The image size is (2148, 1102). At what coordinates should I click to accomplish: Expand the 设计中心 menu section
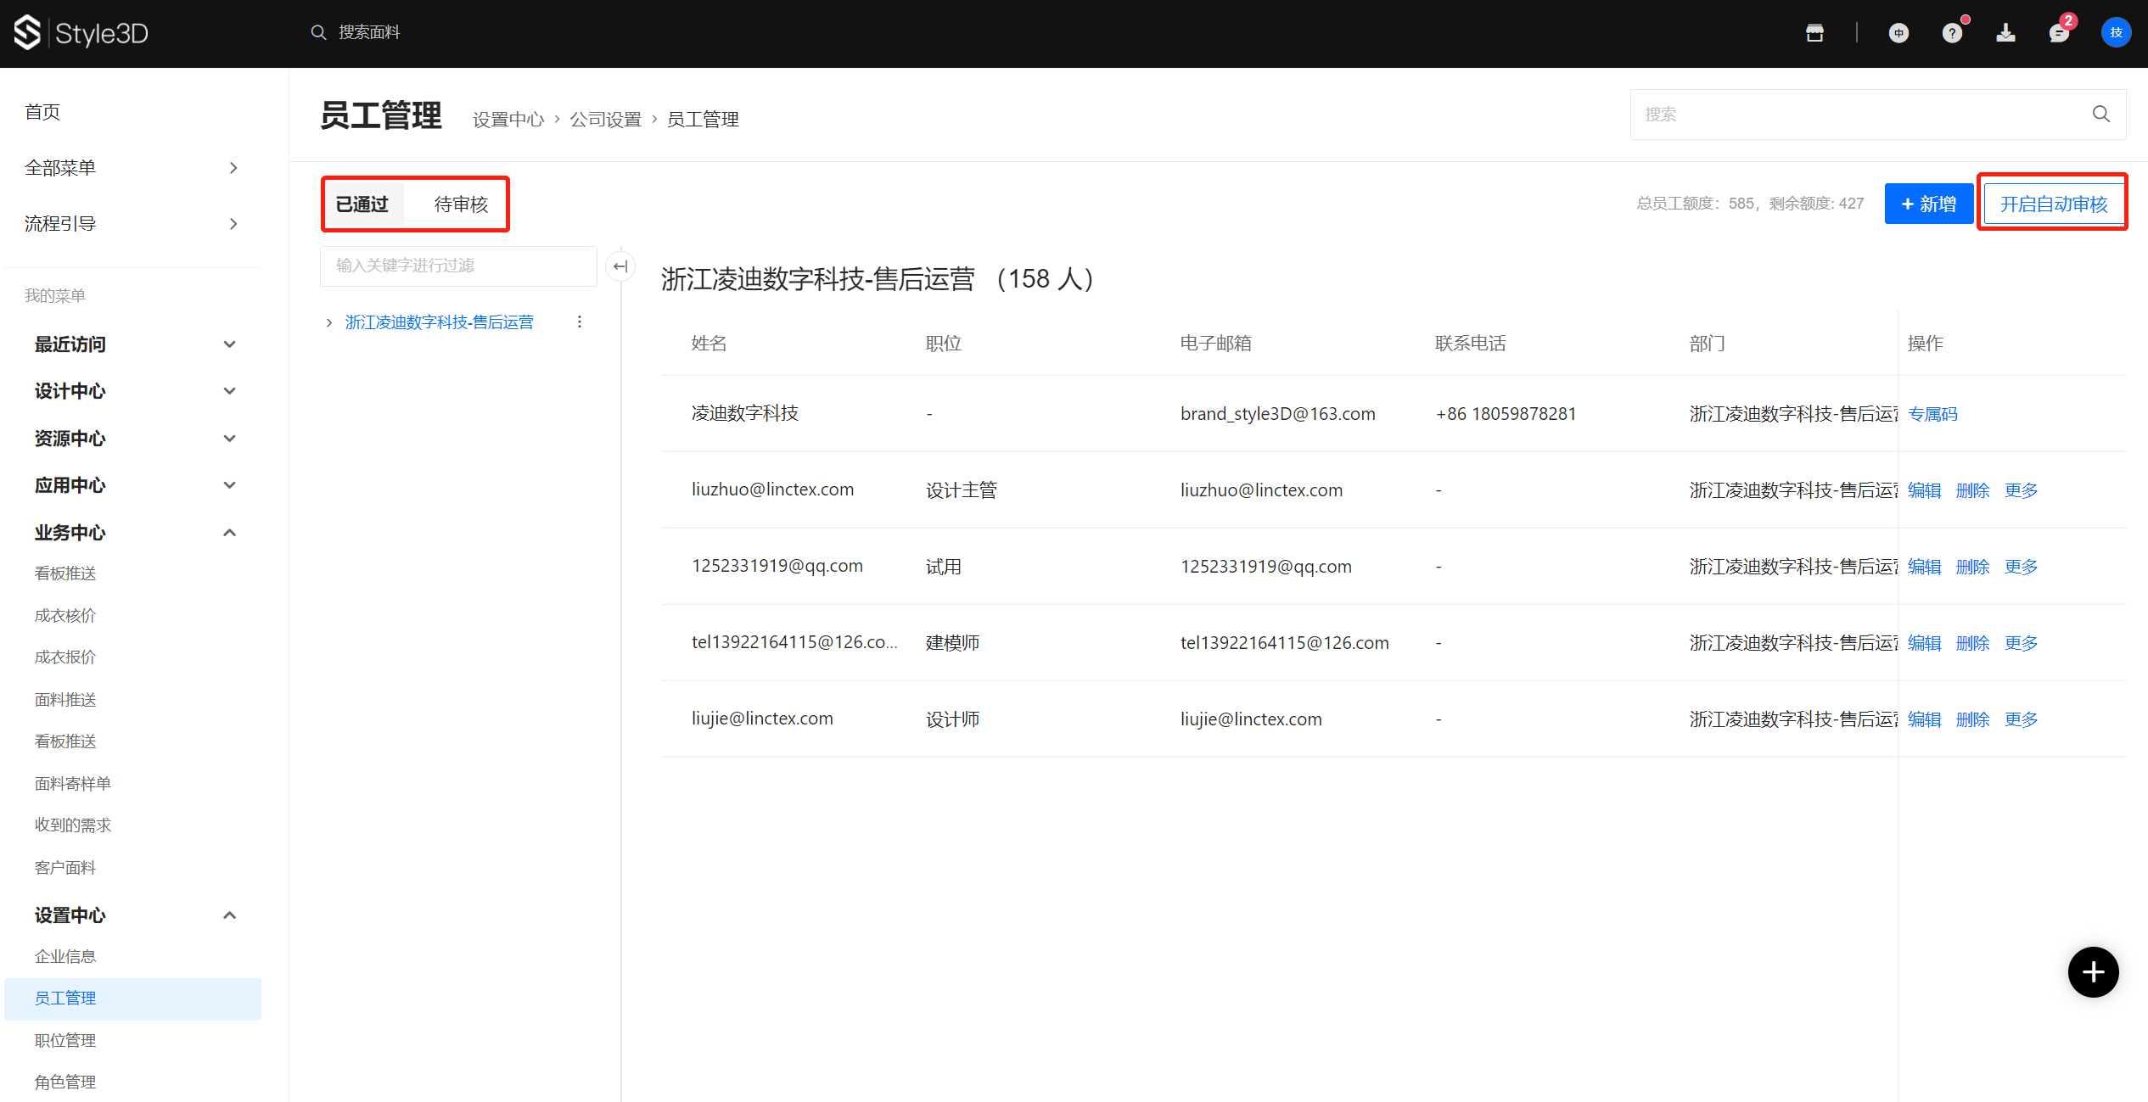point(229,391)
